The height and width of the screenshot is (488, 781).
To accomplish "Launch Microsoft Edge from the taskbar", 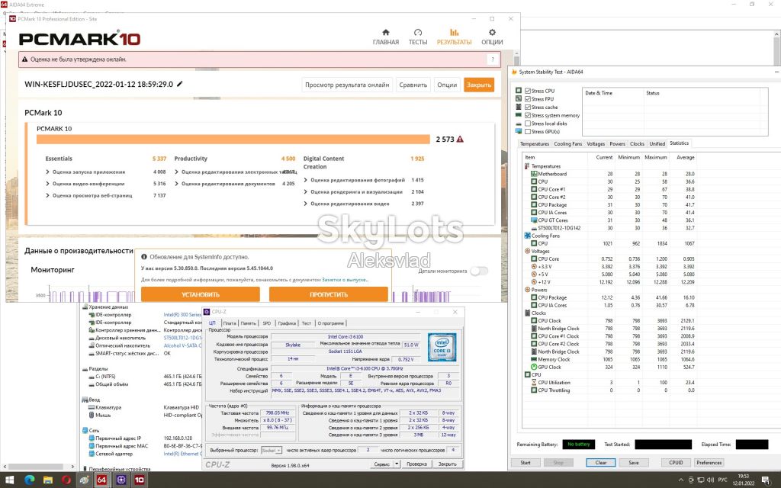I will pos(30,480).
